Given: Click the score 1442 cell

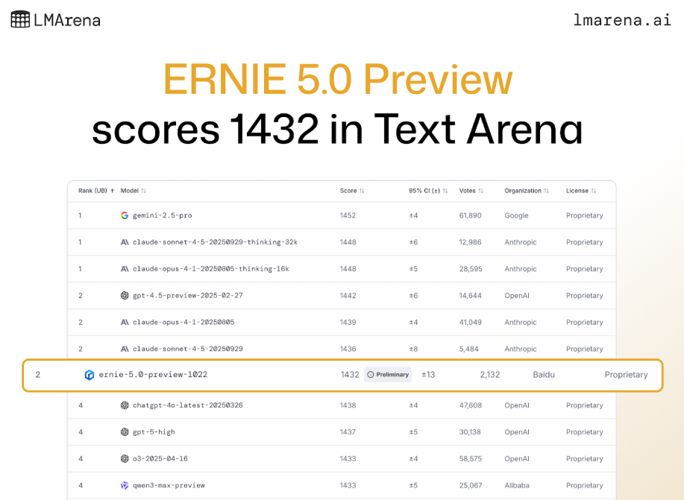Looking at the screenshot, I should point(348,296).
